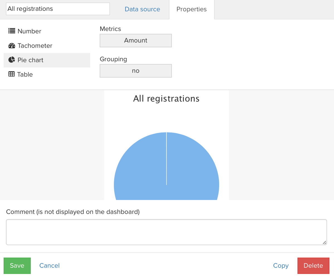The width and height of the screenshot is (334, 278).
Task: Switch to the Data source tab
Action: tap(142, 9)
